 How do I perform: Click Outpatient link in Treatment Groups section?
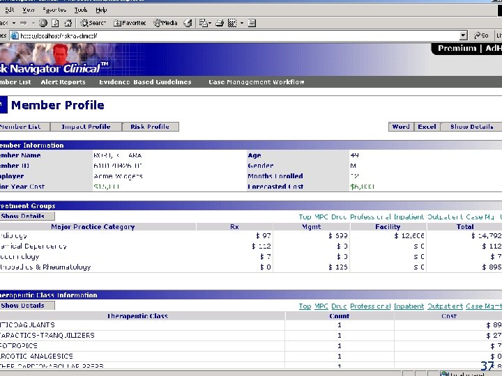445,217
